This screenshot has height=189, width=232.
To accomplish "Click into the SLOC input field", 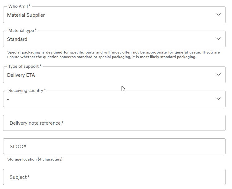I will pos(114,146).
